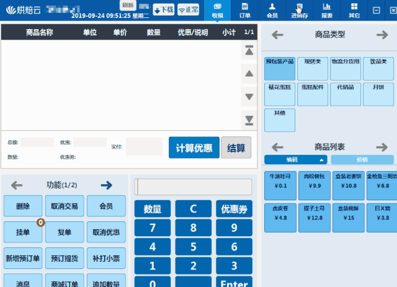The image size is (397, 287).
Task: Go to next page of 功能 panel
Action: point(106,185)
